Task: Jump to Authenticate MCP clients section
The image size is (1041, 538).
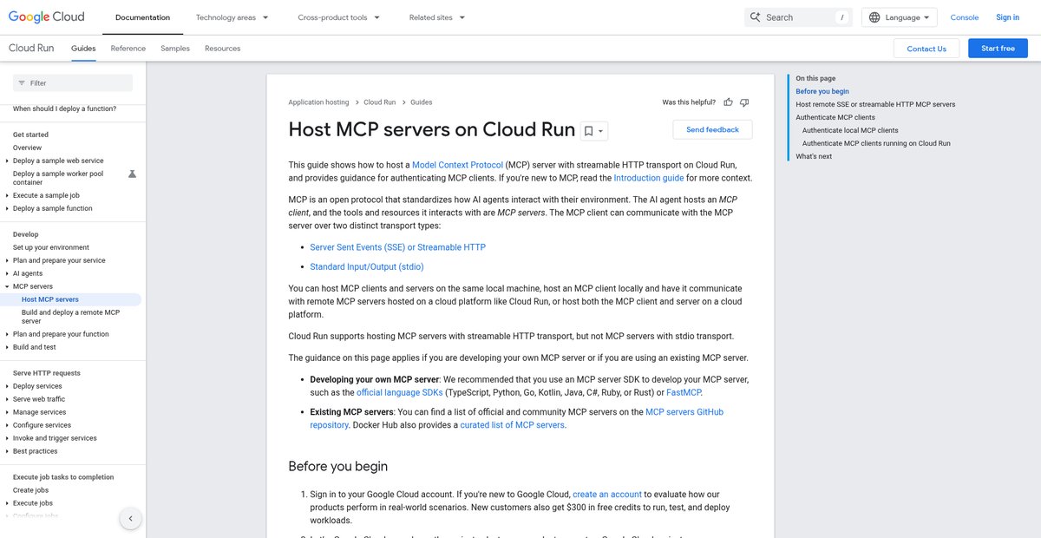Action: pyautogui.click(x=835, y=117)
